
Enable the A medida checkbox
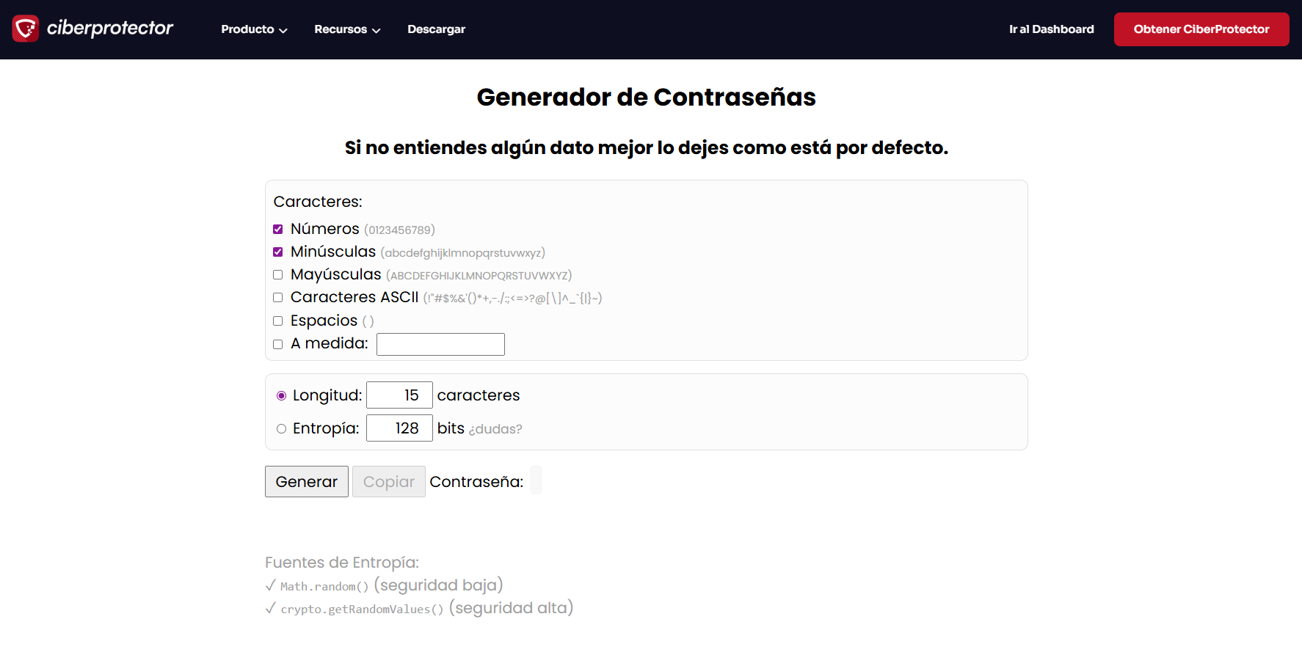(278, 344)
